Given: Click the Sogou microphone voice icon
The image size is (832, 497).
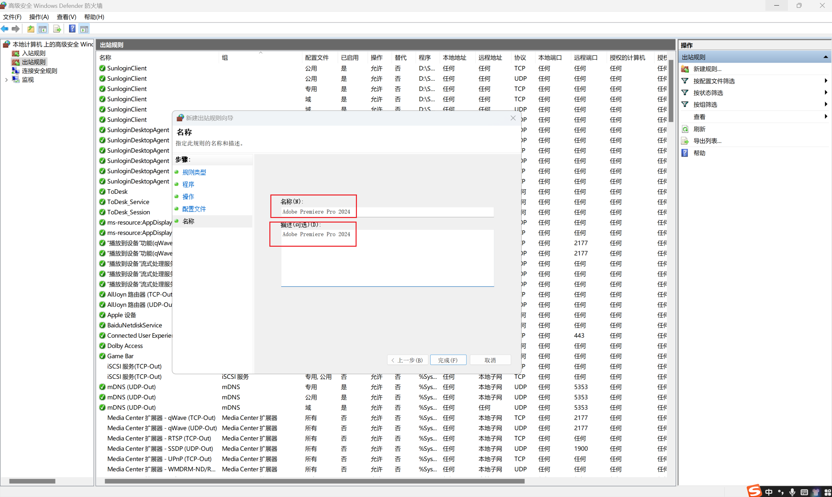Looking at the screenshot, I should (792, 492).
